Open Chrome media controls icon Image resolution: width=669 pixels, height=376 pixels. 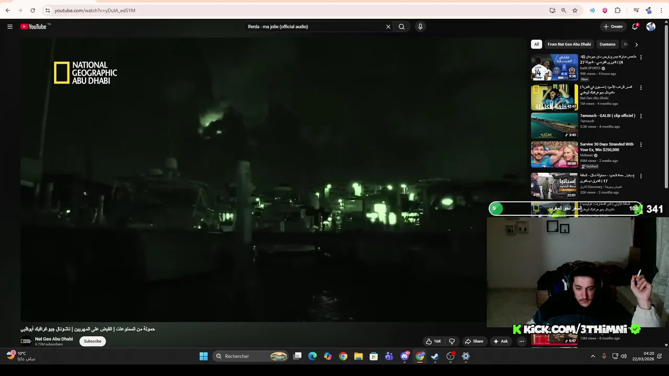(x=636, y=10)
